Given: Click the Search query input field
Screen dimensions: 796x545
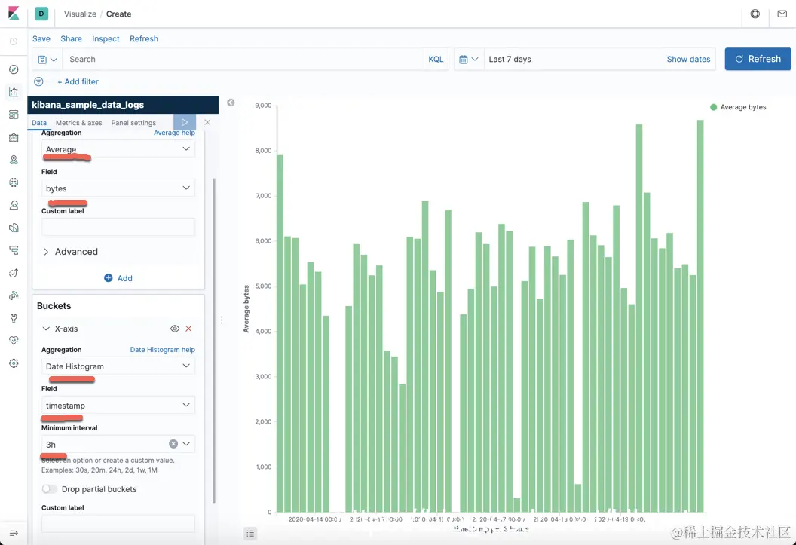Looking at the screenshot, I should point(243,60).
